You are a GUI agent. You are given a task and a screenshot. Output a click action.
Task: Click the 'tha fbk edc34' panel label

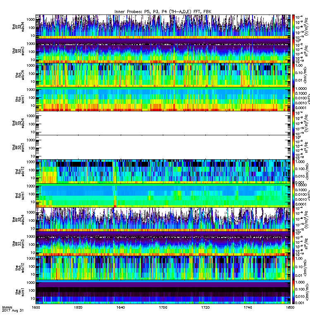[20, 75]
